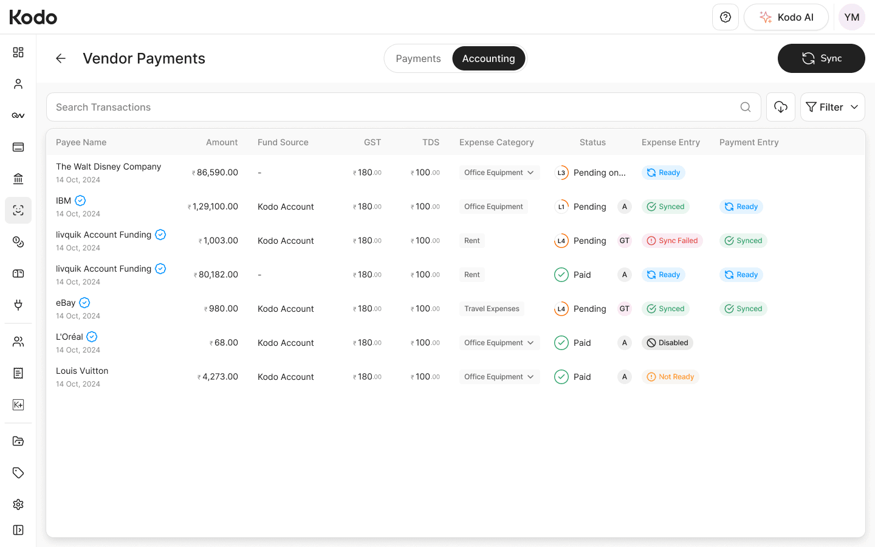The height and width of the screenshot is (547, 875).
Task: Open the coins icon in sidebar
Action: click(x=18, y=242)
